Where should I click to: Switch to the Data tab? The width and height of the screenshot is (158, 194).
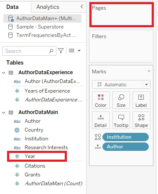tap(13, 7)
